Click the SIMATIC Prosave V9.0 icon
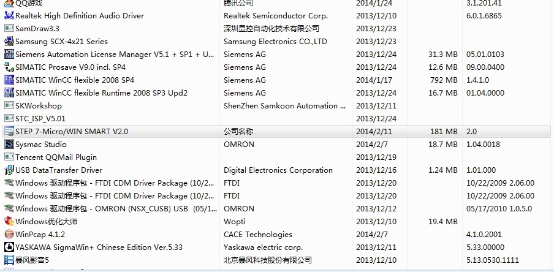This screenshot has width=554, height=272. tap(9, 67)
